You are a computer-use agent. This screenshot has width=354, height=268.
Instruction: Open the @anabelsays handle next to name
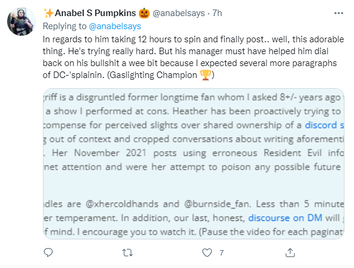point(179,13)
